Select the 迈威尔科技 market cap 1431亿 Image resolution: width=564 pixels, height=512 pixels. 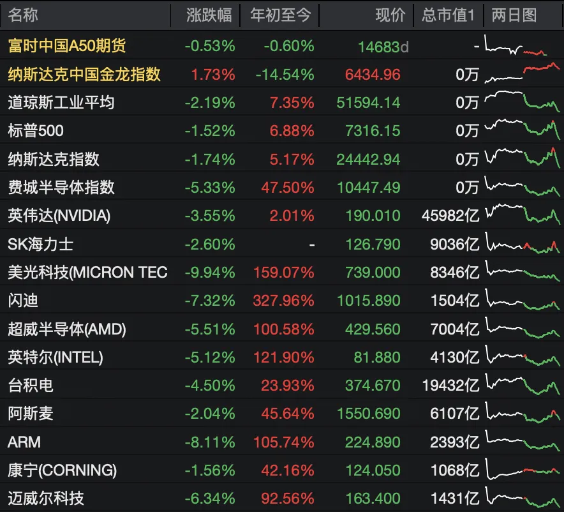[x=455, y=499]
